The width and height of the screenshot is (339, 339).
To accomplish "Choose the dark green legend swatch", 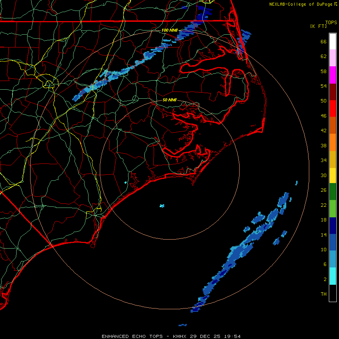I will coord(333,192).
